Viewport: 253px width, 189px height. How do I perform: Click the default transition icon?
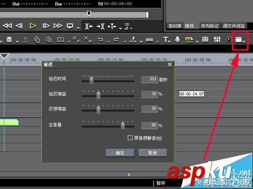point(149,40)
